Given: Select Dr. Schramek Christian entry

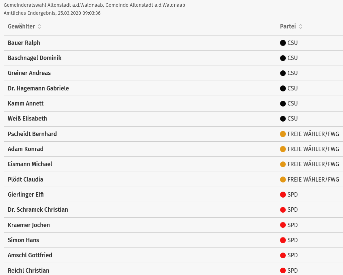Looking at the screenshot, I should [38, 210].
